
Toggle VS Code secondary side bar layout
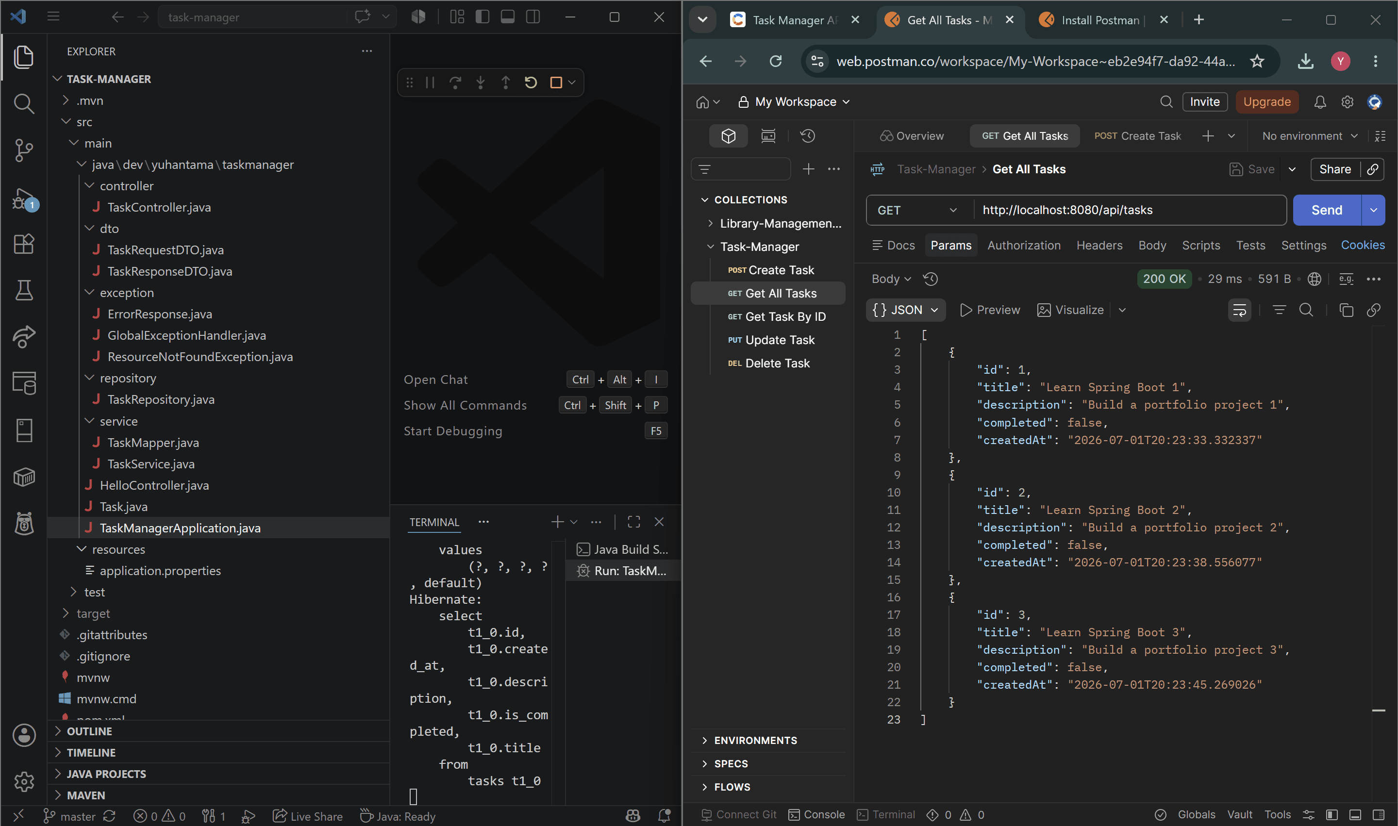pyautogui.click(x=533, y=17)
